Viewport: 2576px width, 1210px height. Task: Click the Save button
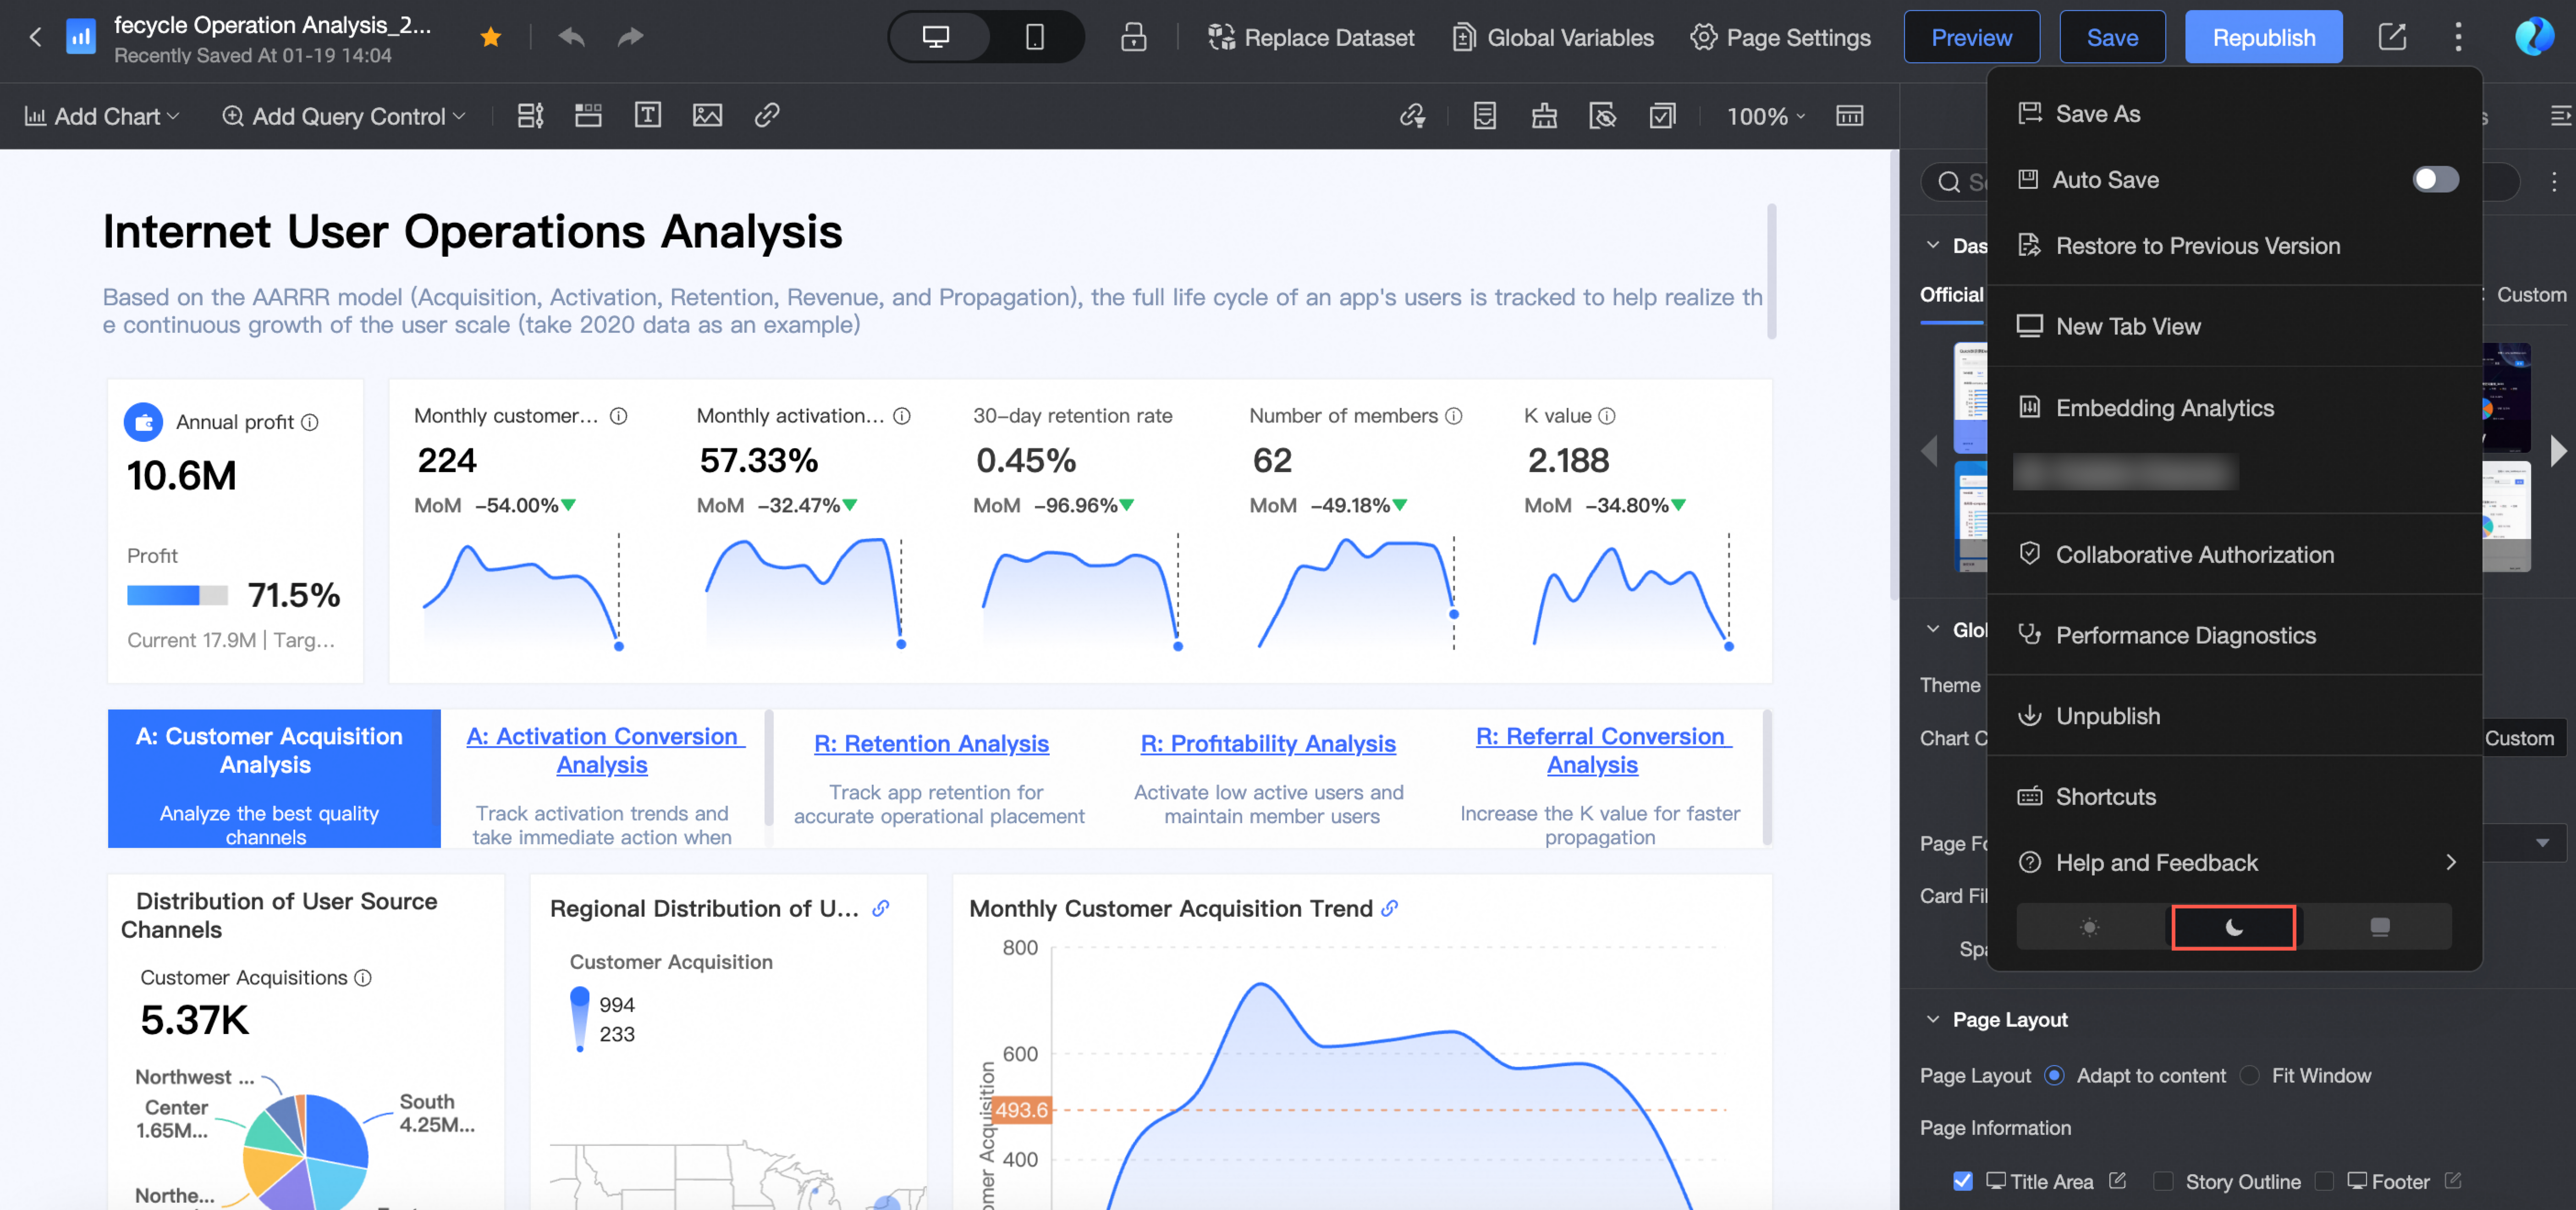pos(2112,37)
